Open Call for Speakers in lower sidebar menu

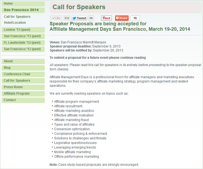23,81
